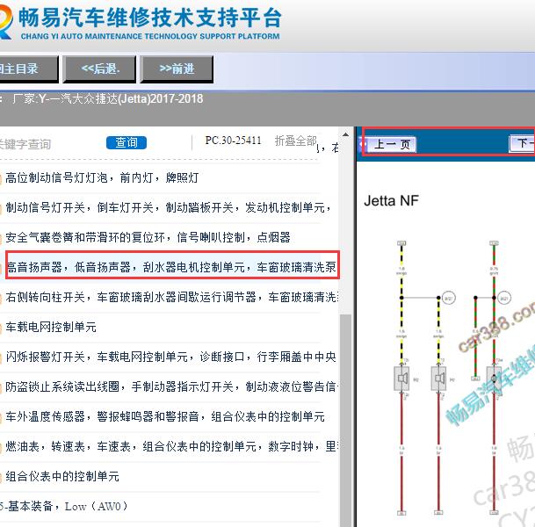Click the folder icon beside 组合仪表中的控制单元
The image size is (535, 527).
click(x=1, y=477)
